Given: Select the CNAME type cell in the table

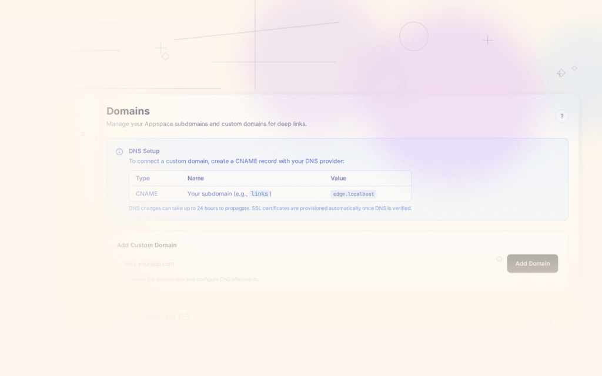Looking at the screenshot, I should click(146, 193).
